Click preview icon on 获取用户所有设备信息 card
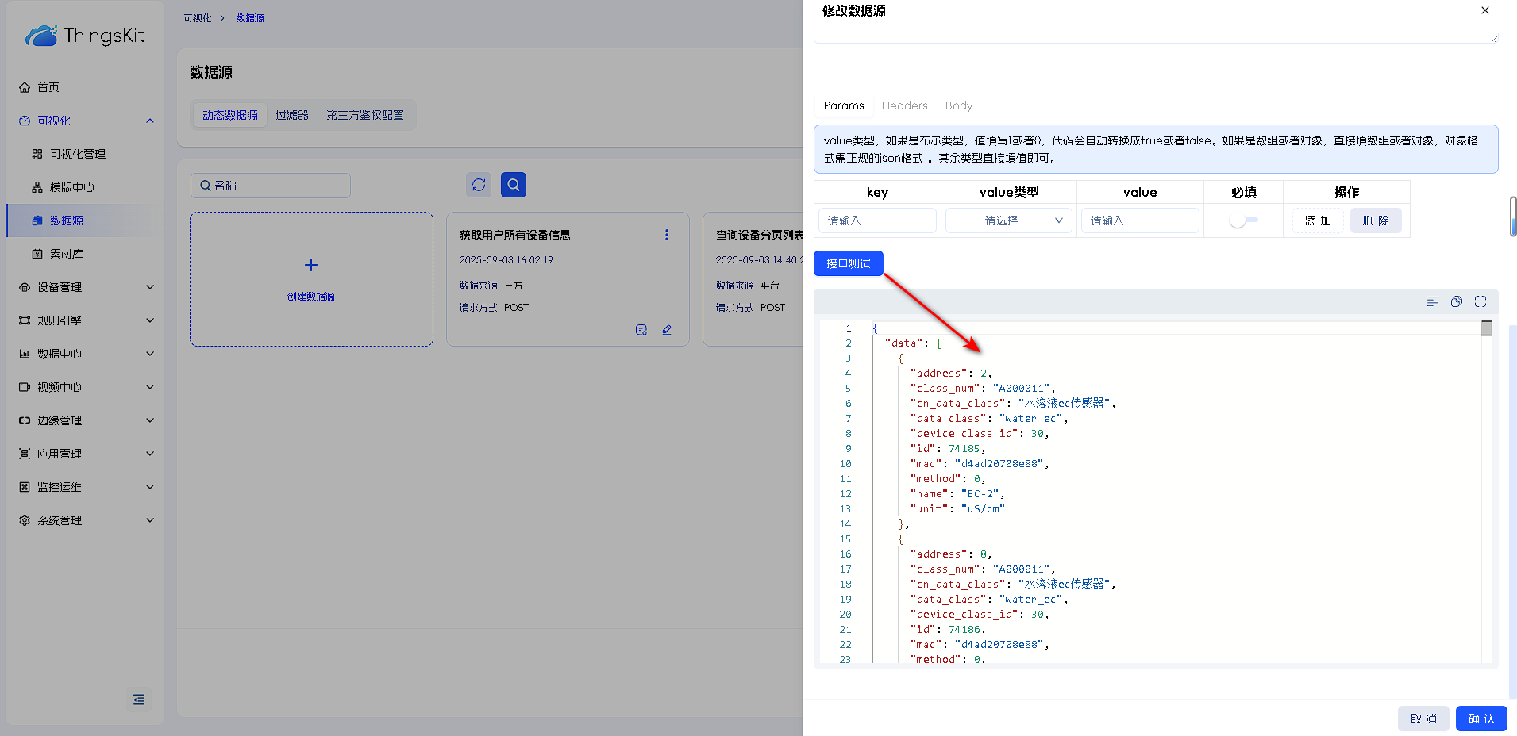Image resolution: width=1517 pixels, height=736 pixels. tap(641, 330)
